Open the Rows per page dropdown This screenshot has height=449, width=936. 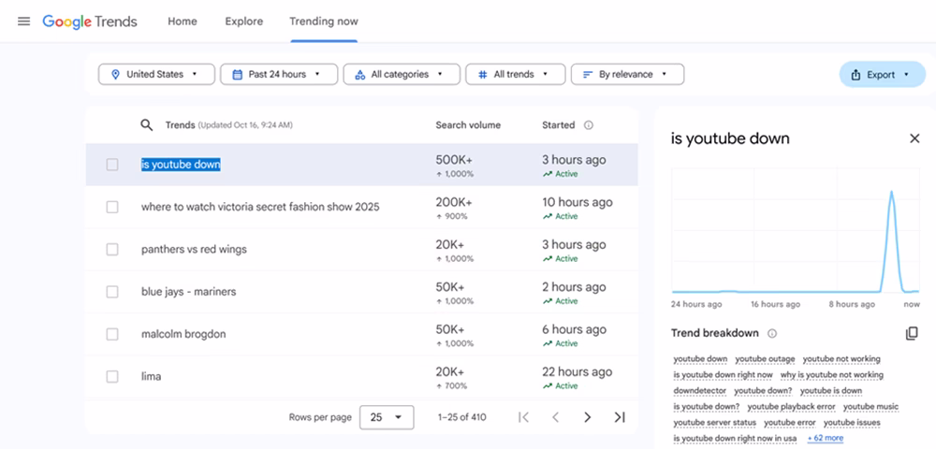point(387,417)
